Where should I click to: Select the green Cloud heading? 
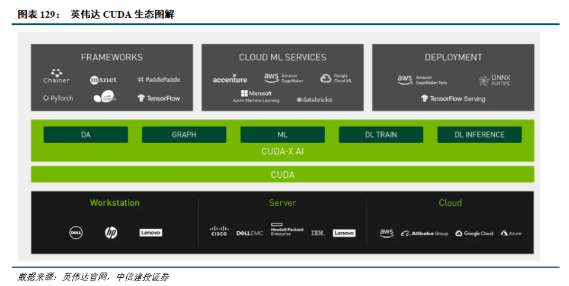coord(450,203)
